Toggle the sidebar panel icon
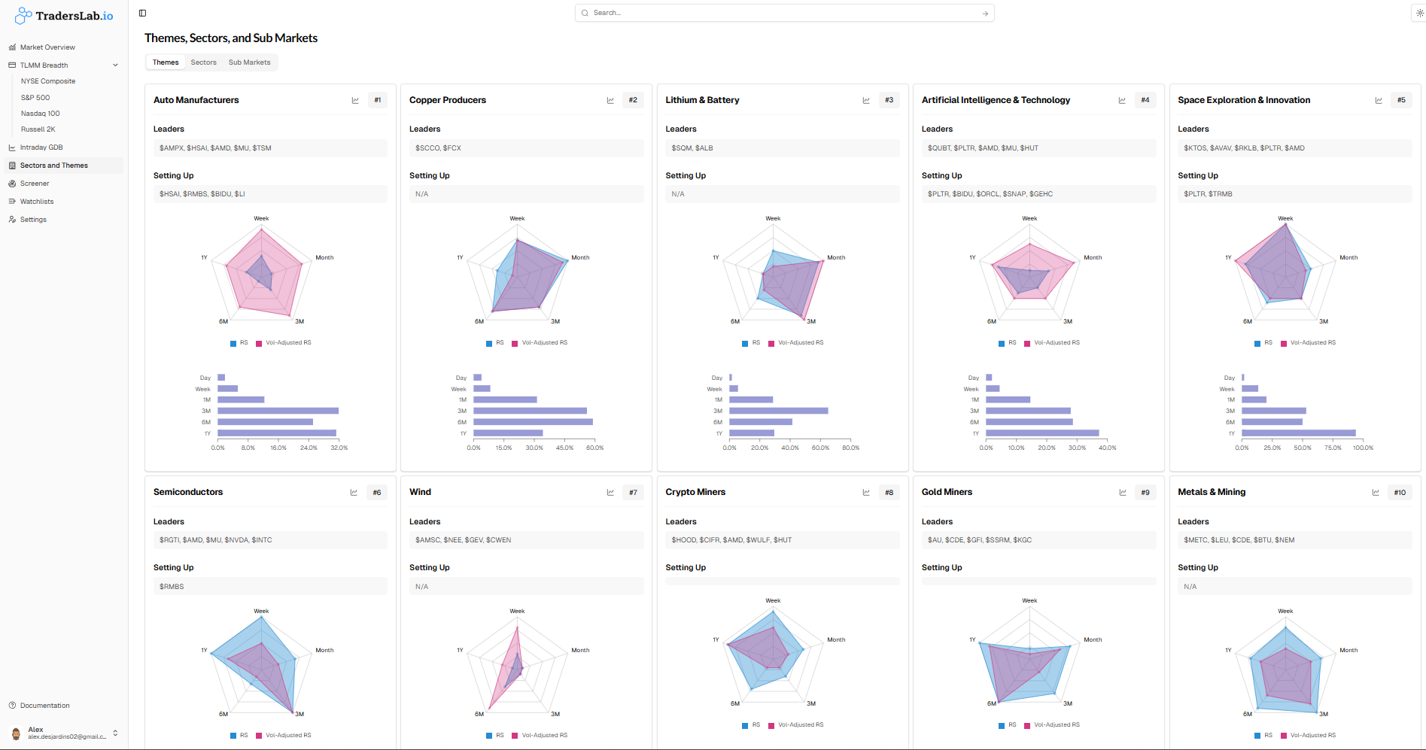The height and width of the screenshot is (750, 1426). pos(142,13)
